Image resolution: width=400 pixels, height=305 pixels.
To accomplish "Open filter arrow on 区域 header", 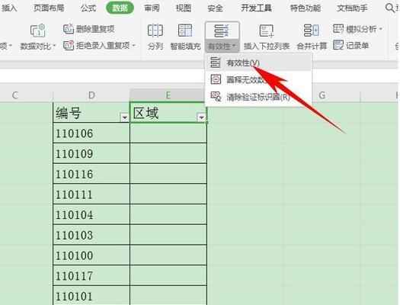I will [202, 117].
